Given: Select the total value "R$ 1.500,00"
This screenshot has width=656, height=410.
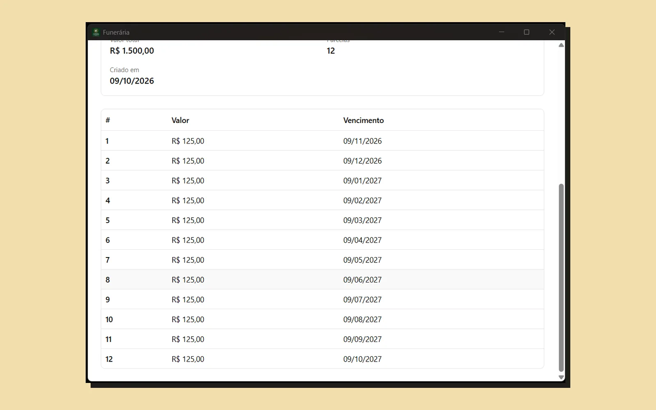Looking at the screenshot, I should pos(132,51).
